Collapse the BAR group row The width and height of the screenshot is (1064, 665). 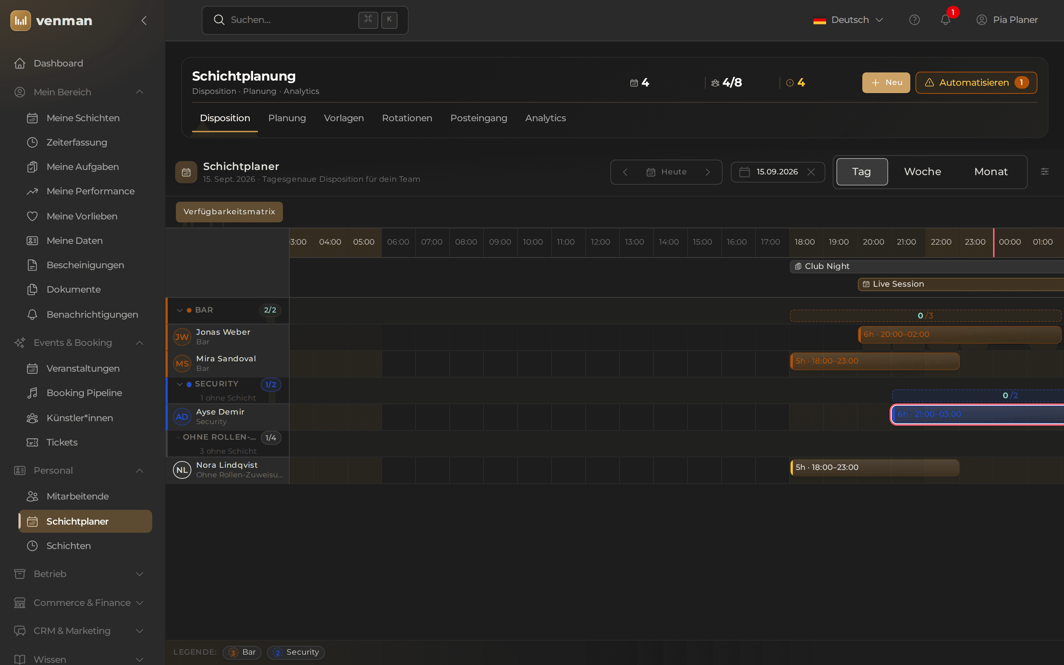[180, 310]
